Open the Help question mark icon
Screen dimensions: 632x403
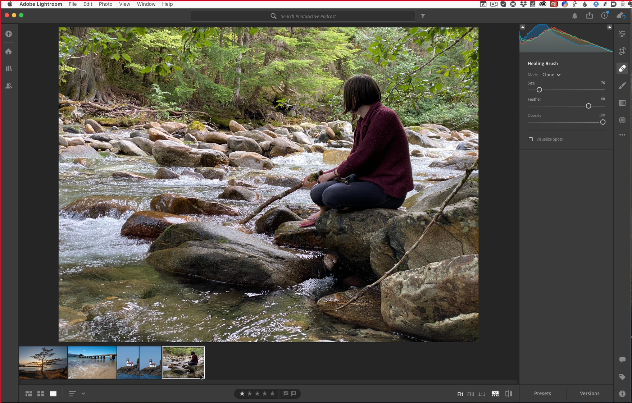[604, 15]
